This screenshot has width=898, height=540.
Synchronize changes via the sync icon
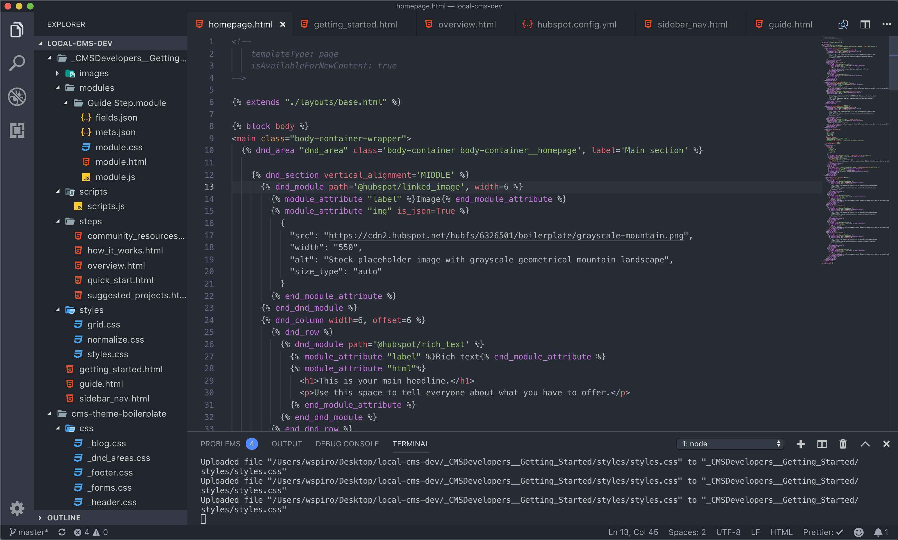[x=62, y=532]
